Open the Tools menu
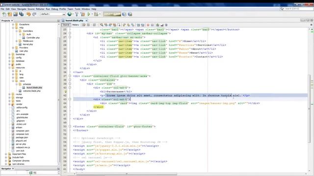This screenshot has width=314, height=176. (x=78, y=9)
